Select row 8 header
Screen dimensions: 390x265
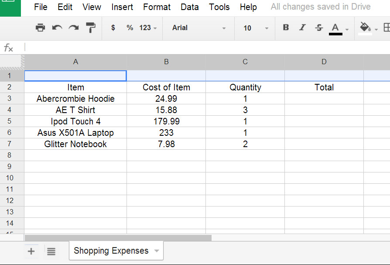pos(12,155)
